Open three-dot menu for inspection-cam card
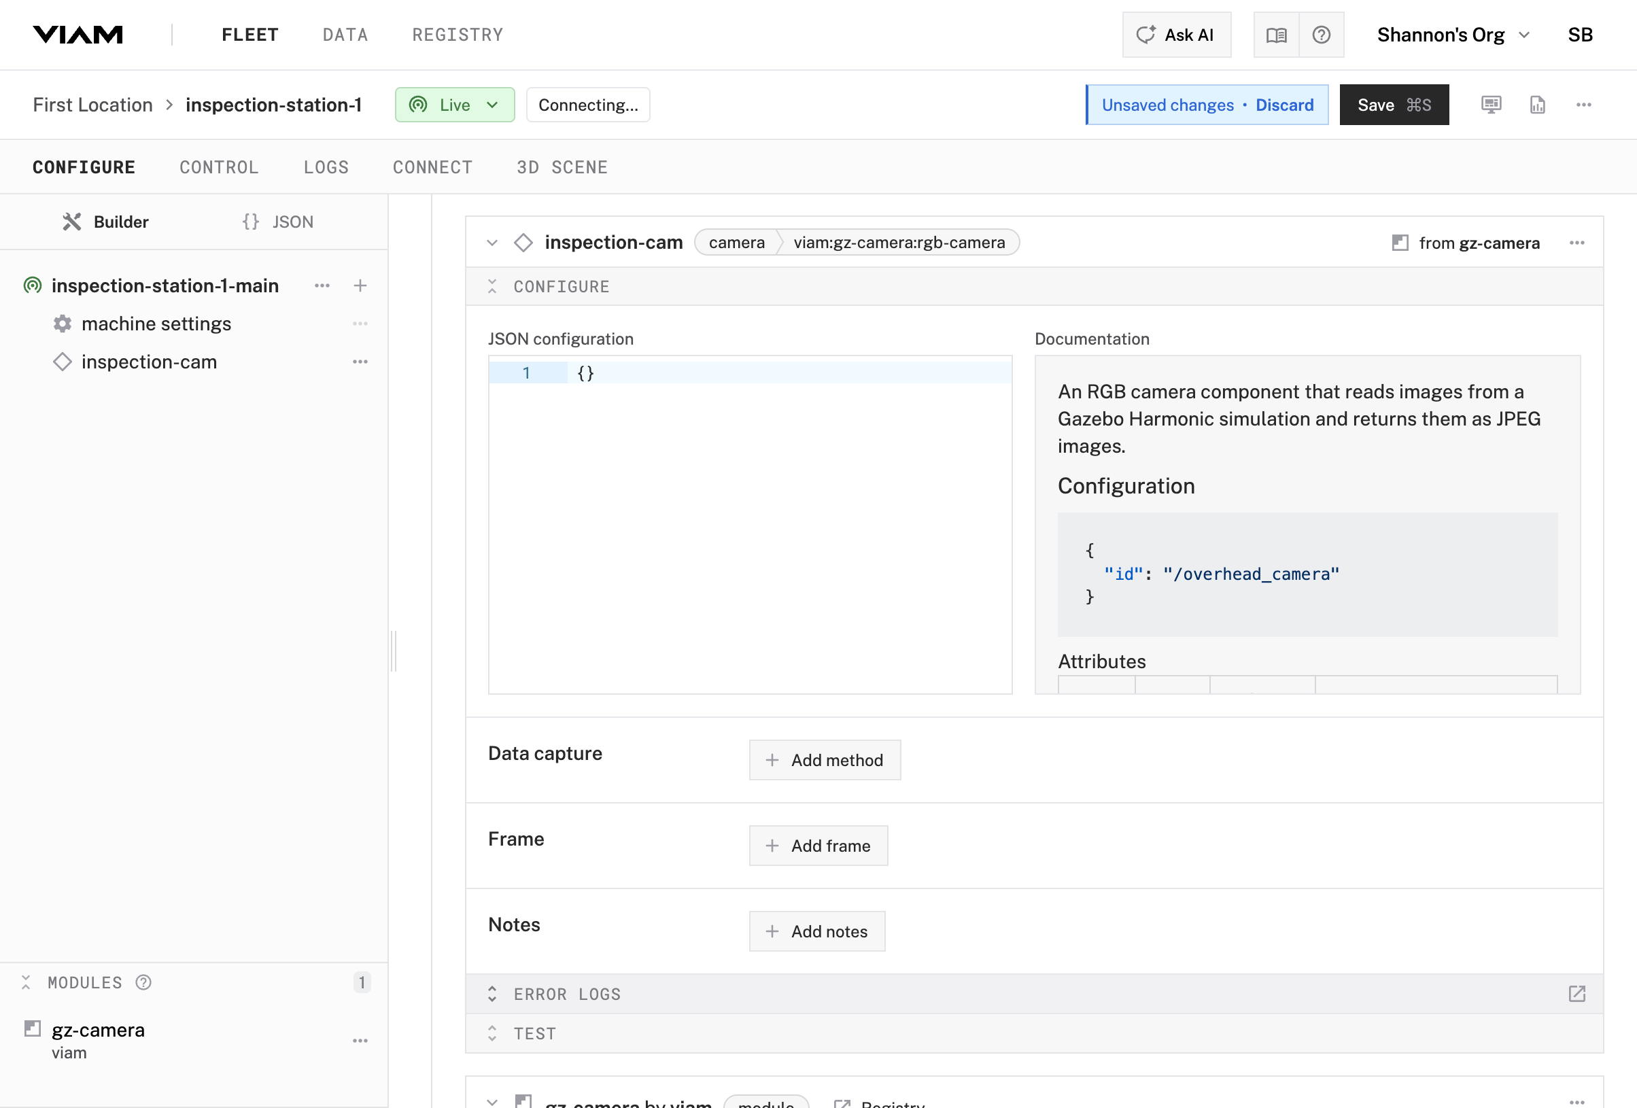 coord(1576,243)
